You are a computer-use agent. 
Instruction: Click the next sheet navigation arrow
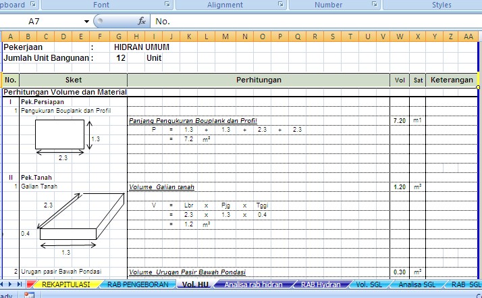tap(10, 284)
